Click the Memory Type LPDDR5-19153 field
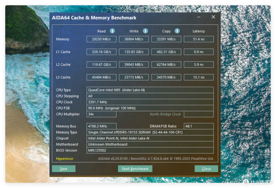 point(150,132)
